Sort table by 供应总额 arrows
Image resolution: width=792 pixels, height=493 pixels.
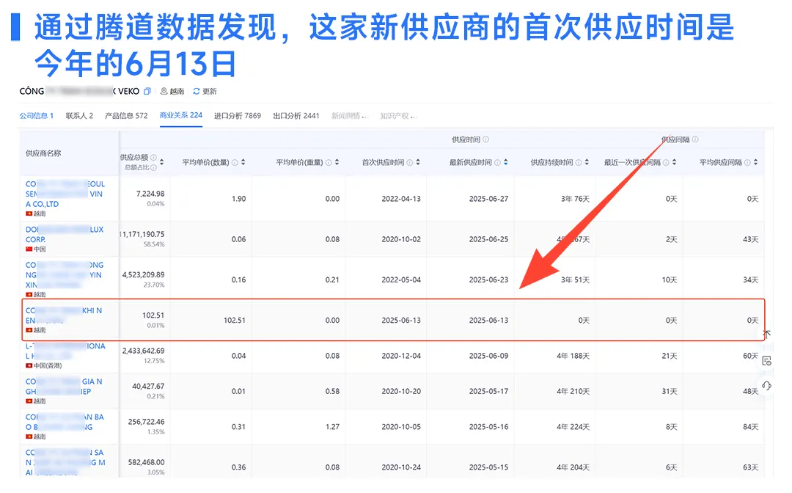point(161,162)
